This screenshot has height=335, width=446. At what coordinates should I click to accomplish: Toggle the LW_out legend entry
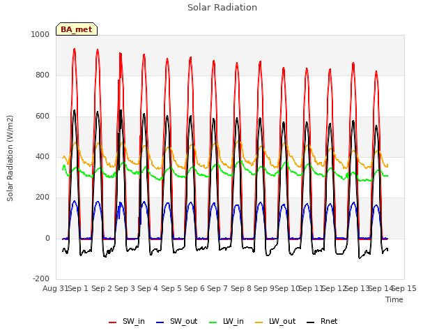[275, 321]
